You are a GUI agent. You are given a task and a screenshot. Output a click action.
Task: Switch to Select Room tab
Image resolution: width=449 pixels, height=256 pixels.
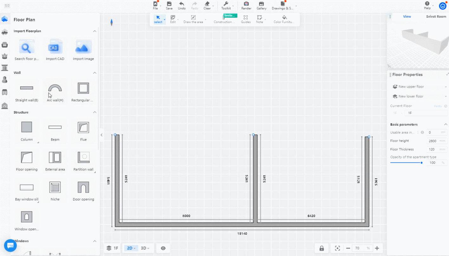436,16
